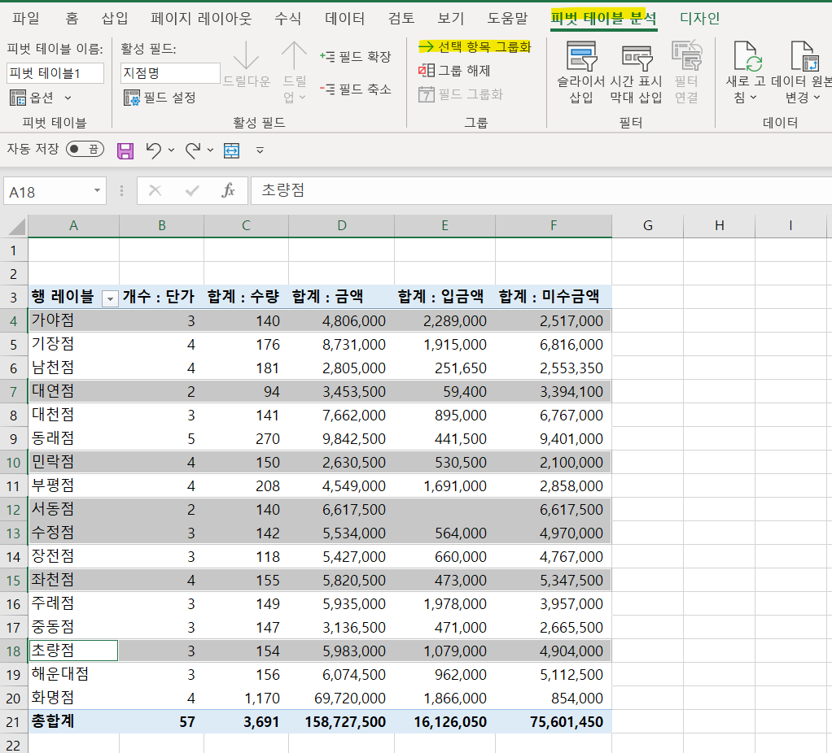
Task: Click the 필터 연결 filter connections icon
Action: coord(686,56)
